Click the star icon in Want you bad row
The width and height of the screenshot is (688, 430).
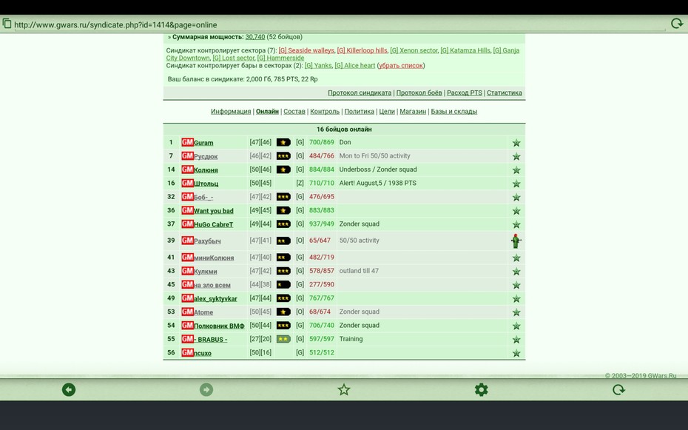(x=516, y=211)
